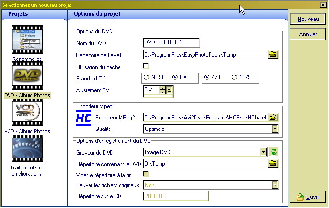Click the Nom du DVD text field
The height and width of the screenshot is (208, 329).
pos(171,43)
